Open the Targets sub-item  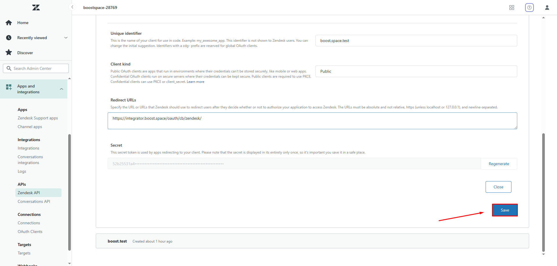click(24, 253)
